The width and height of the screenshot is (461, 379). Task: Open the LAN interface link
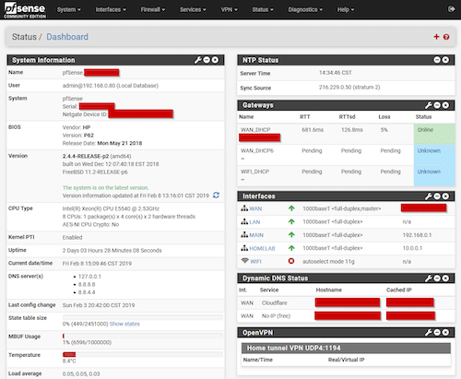[254, 222]
